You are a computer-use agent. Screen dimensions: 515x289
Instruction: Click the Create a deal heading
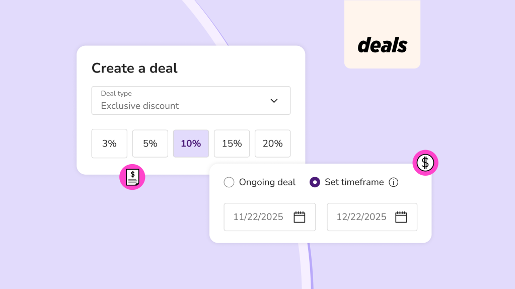point(134,68)
